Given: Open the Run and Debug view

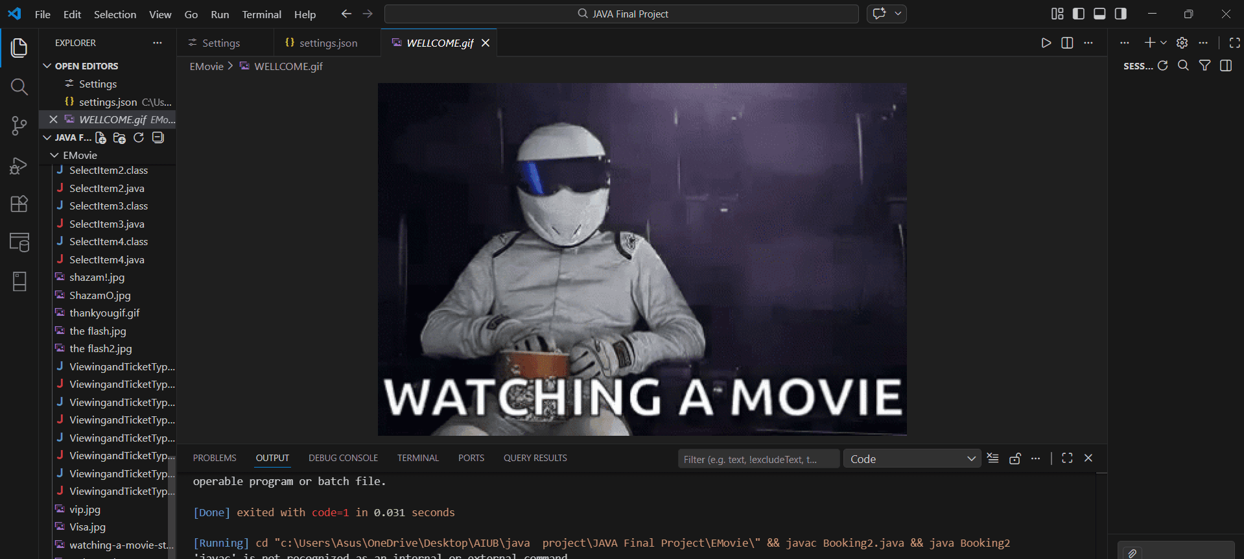Looking at the screenshot, I should pos(19,165).
